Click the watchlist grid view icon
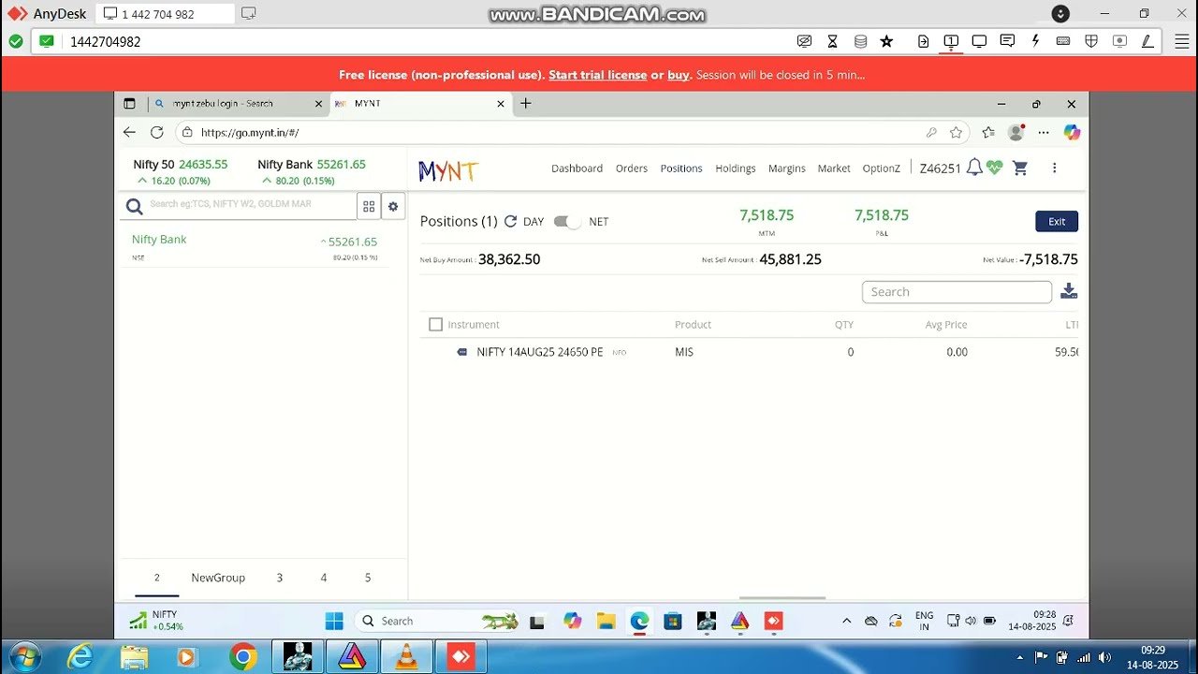The height and width of the screenshot is (674, 1198). (369, 206)
